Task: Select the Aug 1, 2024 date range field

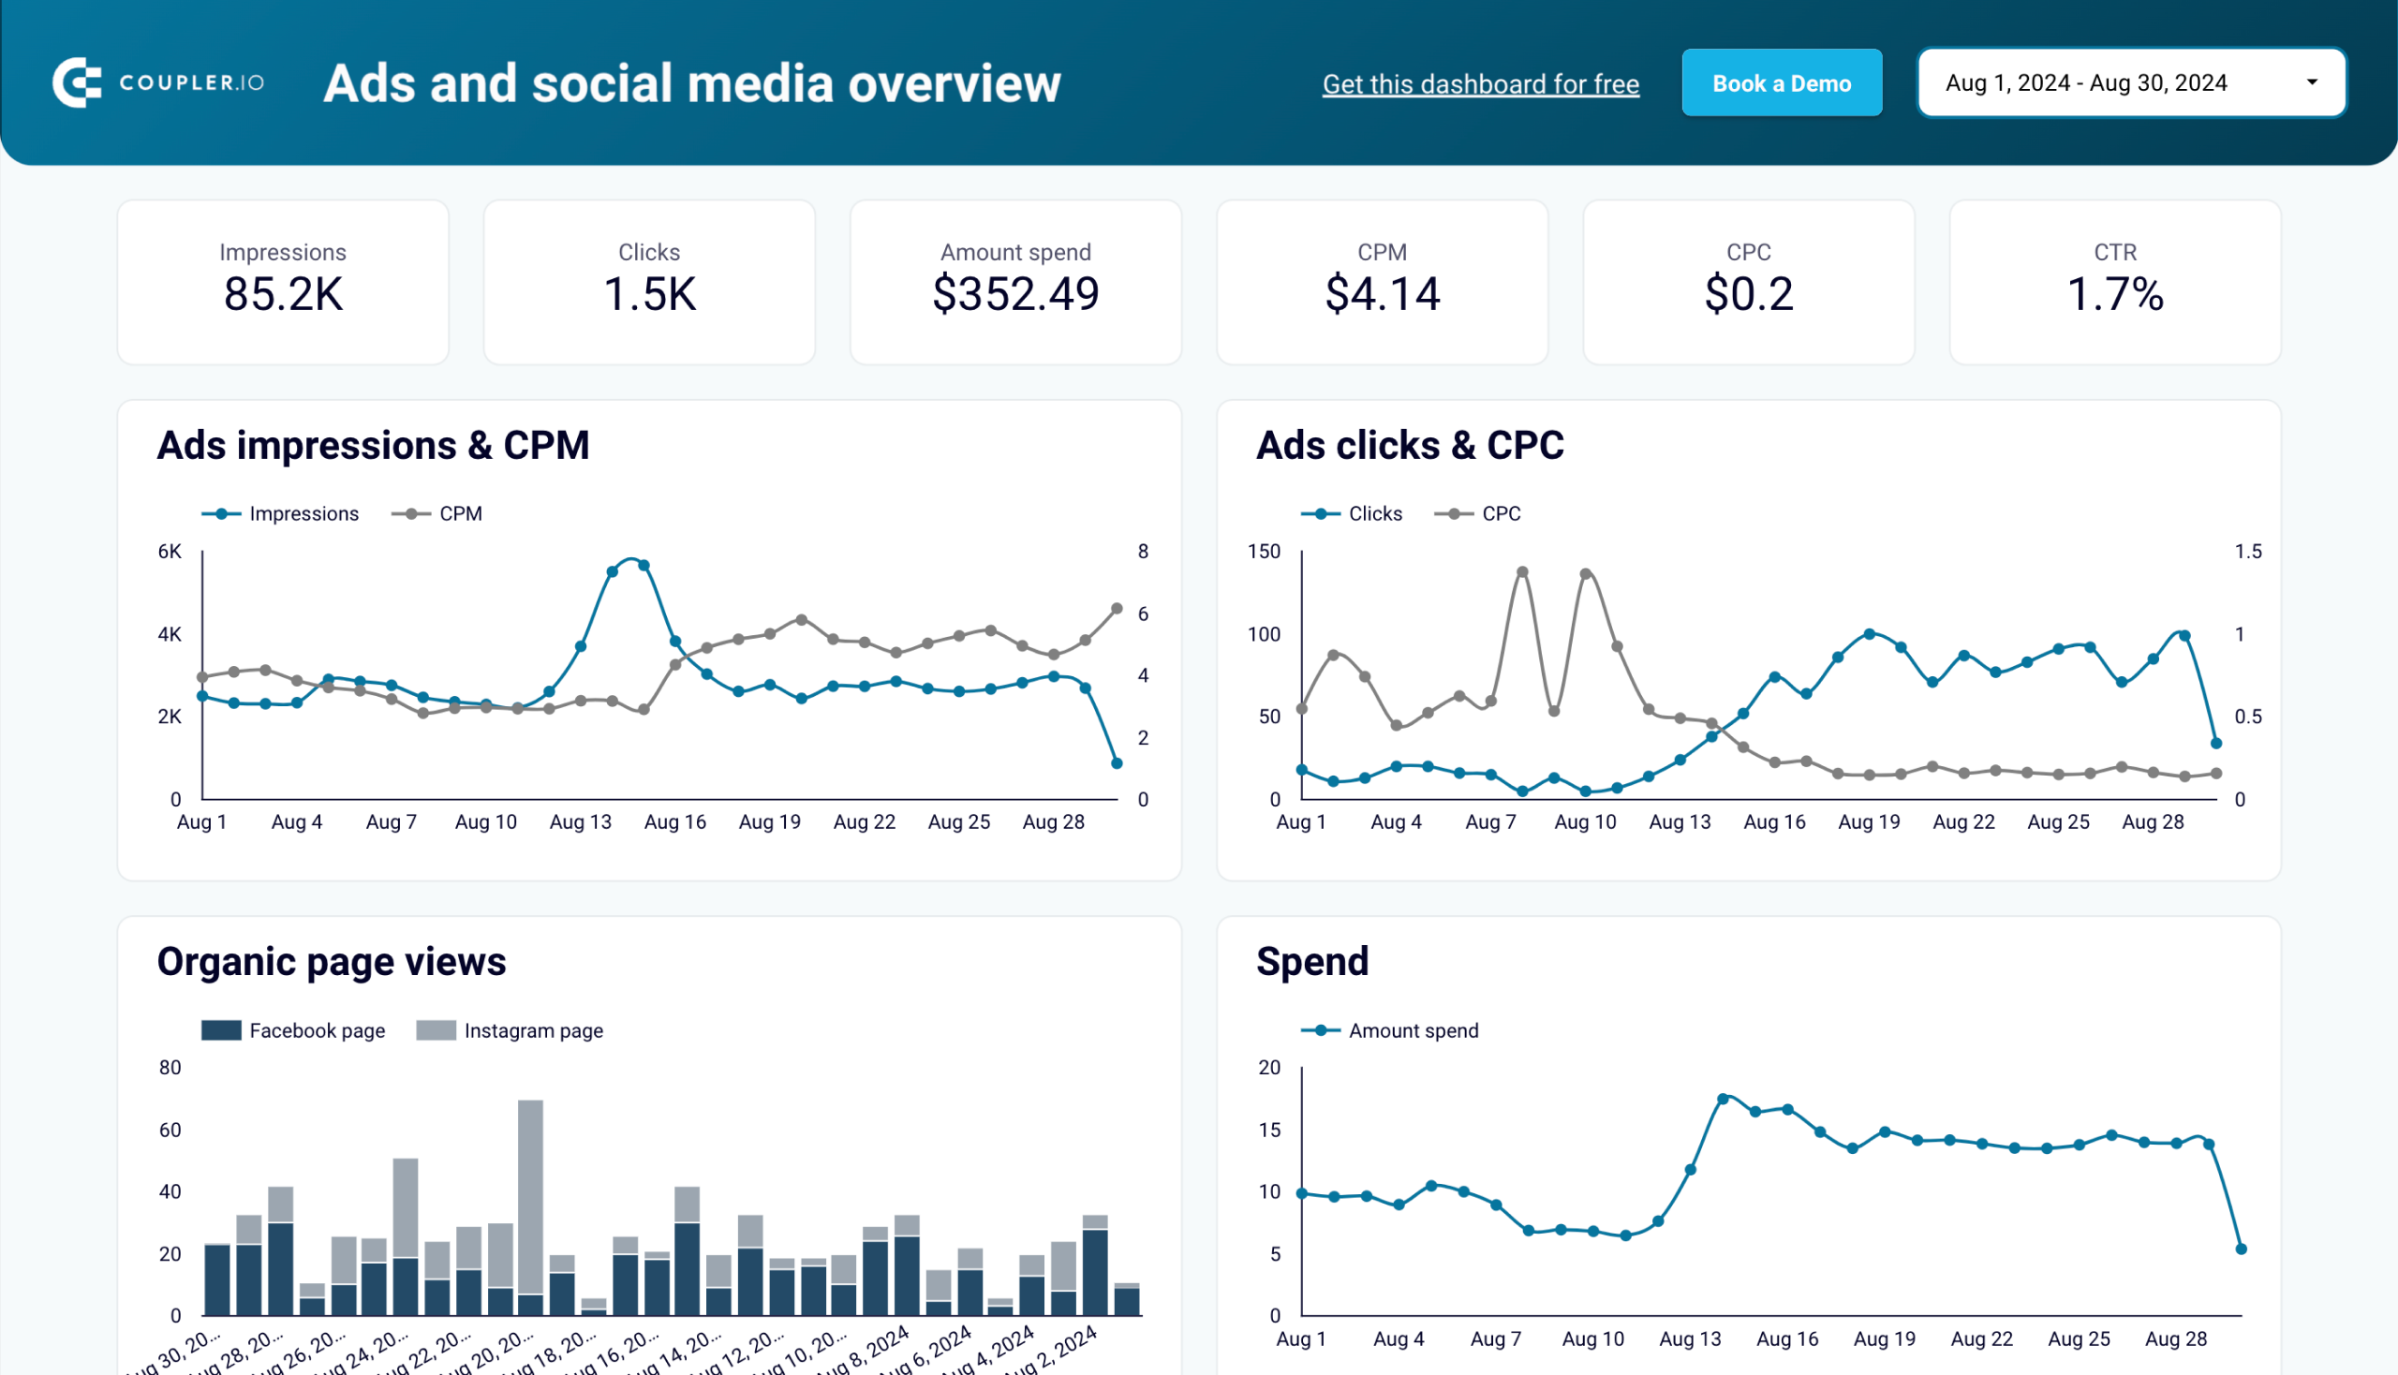Action: [2129, 81]
